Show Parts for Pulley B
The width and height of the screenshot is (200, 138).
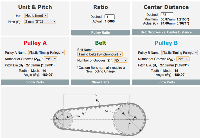click(x=166, y=82)
